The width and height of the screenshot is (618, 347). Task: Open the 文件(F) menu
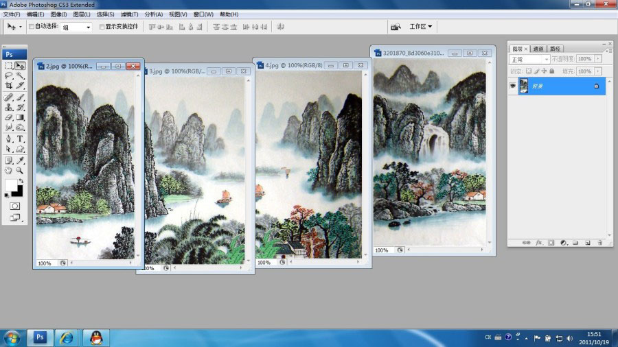coord(12,14)
